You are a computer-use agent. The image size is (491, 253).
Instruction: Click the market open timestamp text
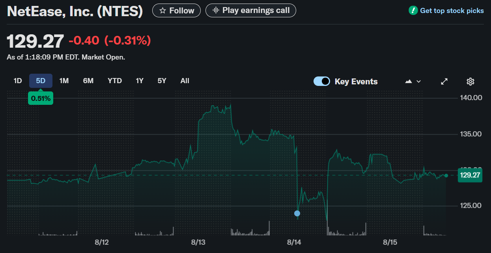(66, 57)
